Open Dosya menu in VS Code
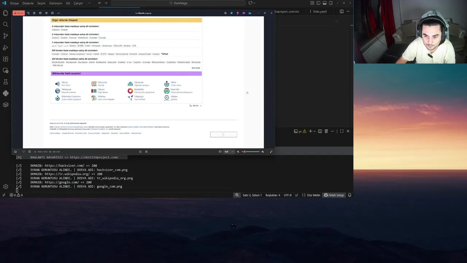This screenshot has width=467, height=263. point(14,3)
